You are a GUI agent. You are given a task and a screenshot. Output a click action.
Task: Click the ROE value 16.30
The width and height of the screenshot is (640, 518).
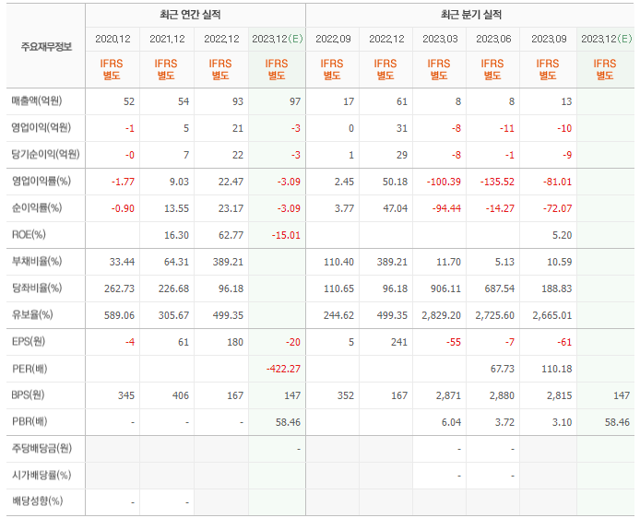[176, 235]
